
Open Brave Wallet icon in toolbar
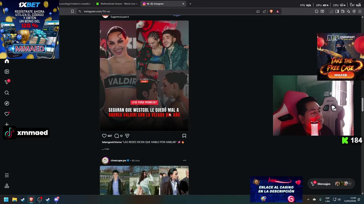point(343,11)
